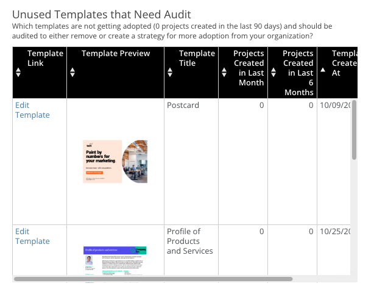This screenshot has width=374, height=297.
Task: Sort by the Template Link column arrows
Action: pos(18,73)
